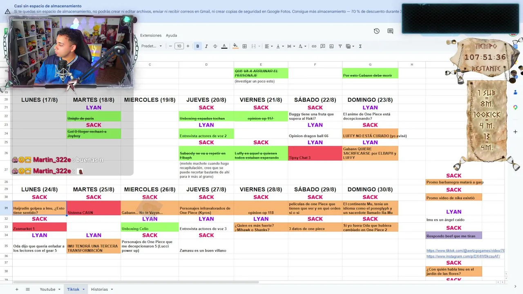Edit the font size field showing 10
The height and width of the screenshot is (294, 523).
click(179, 46)
